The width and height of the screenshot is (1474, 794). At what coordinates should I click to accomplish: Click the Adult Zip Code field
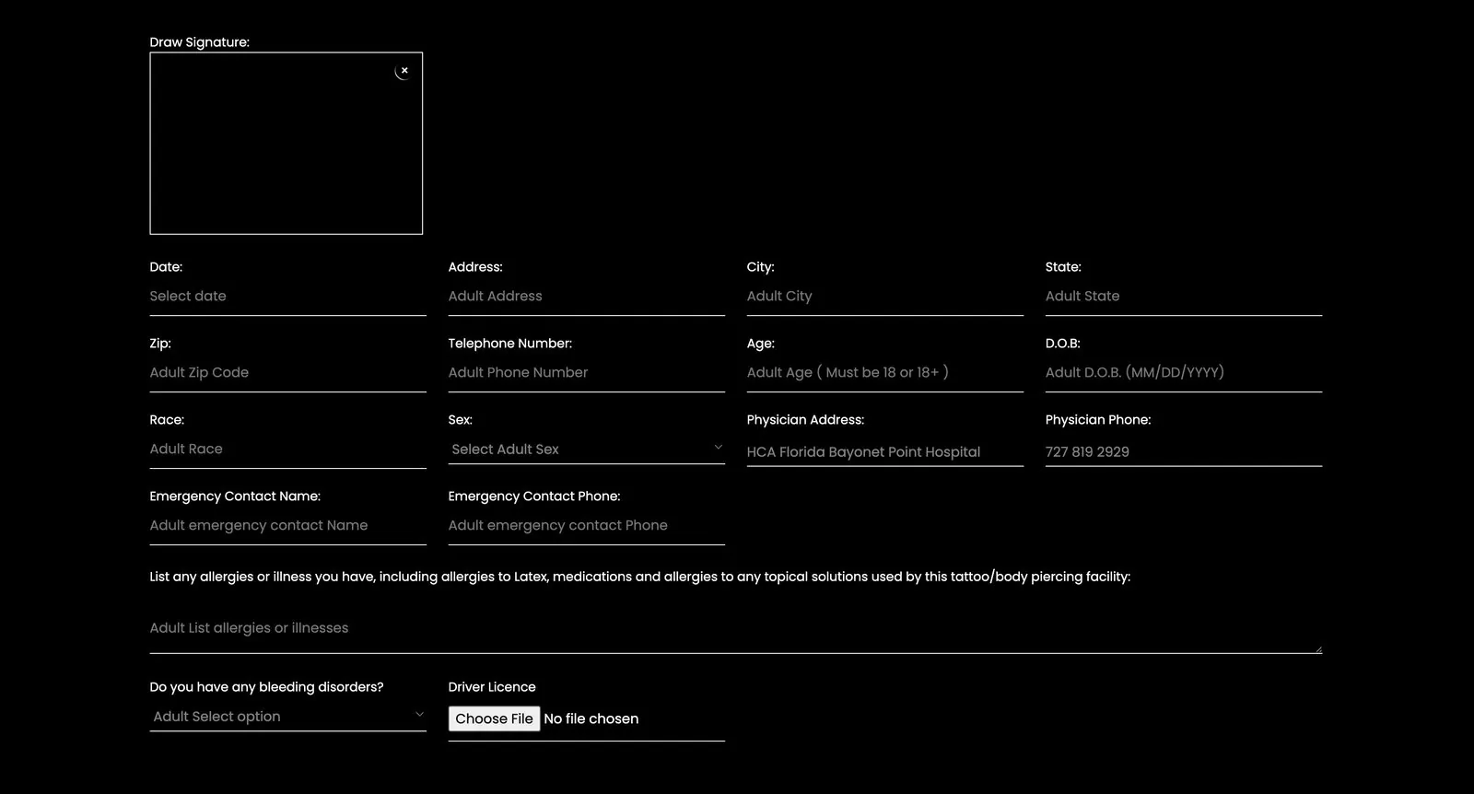point(288,372)
